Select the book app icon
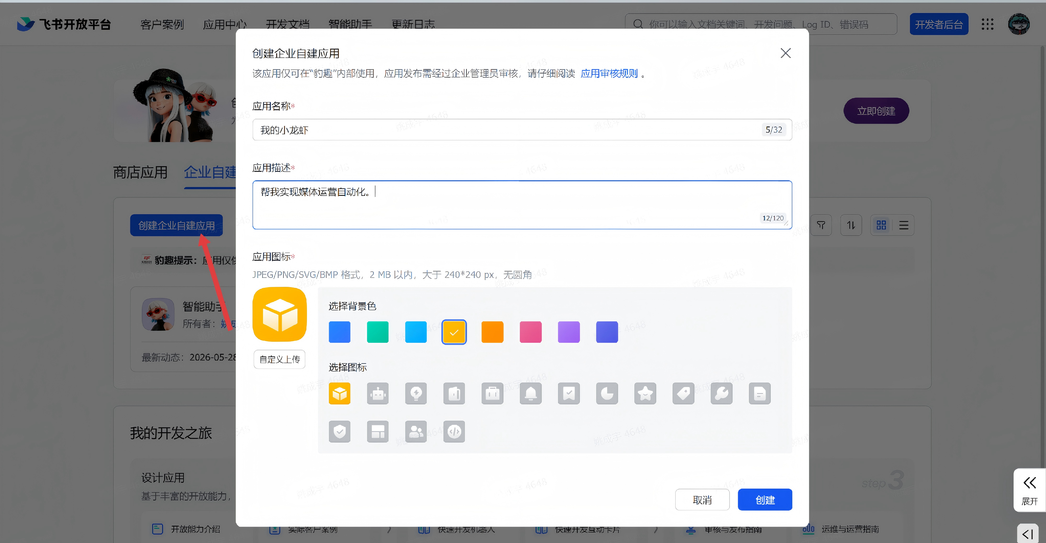The image size is (1046, 543). click(x=454, y=393)
